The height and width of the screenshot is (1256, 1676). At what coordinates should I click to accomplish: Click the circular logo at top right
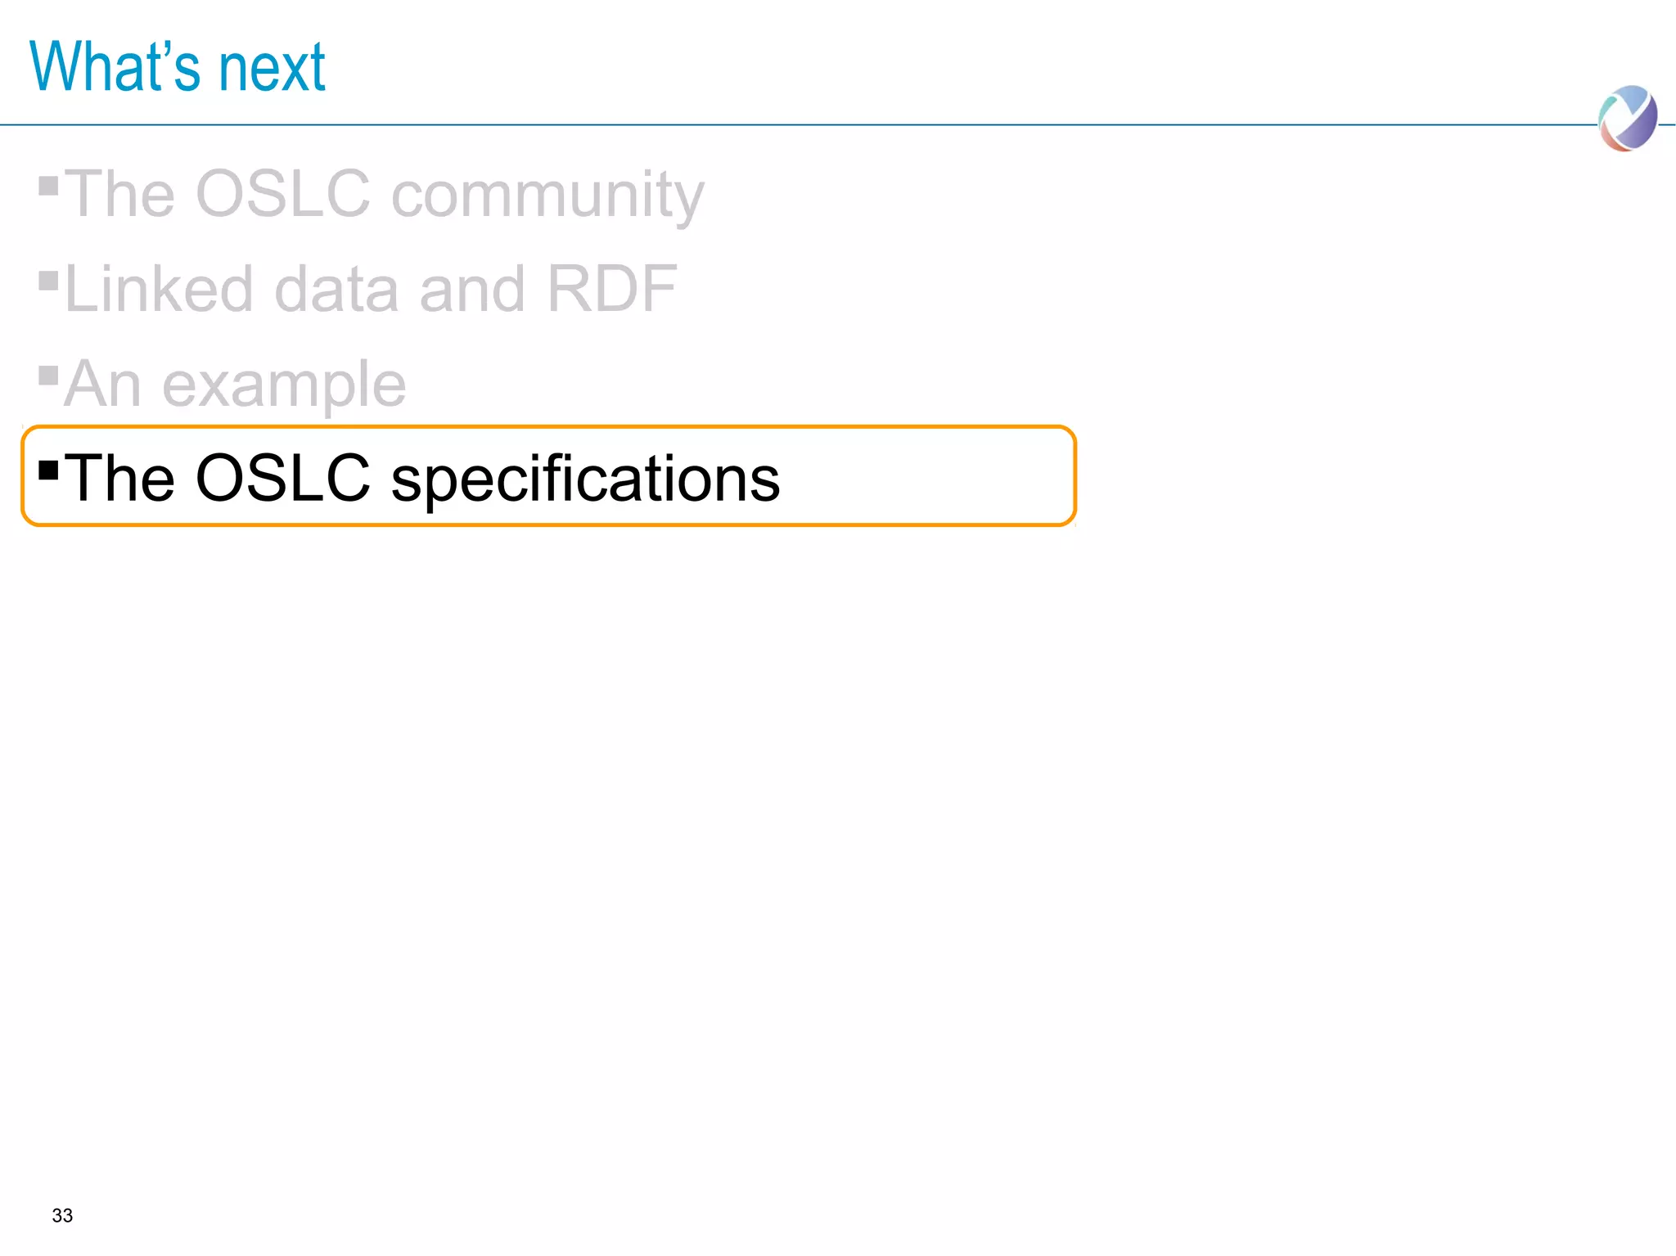(x=1627, y=119)
